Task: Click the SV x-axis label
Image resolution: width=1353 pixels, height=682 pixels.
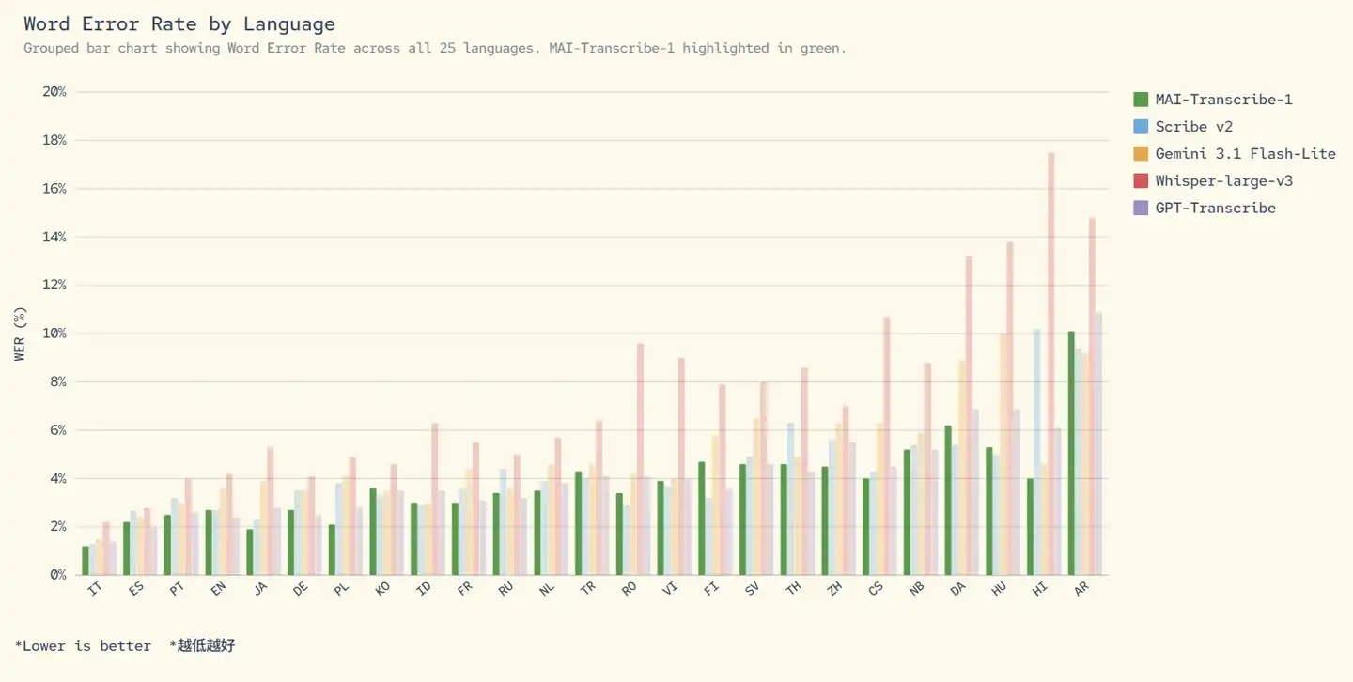Action: [x=752, y=589]
